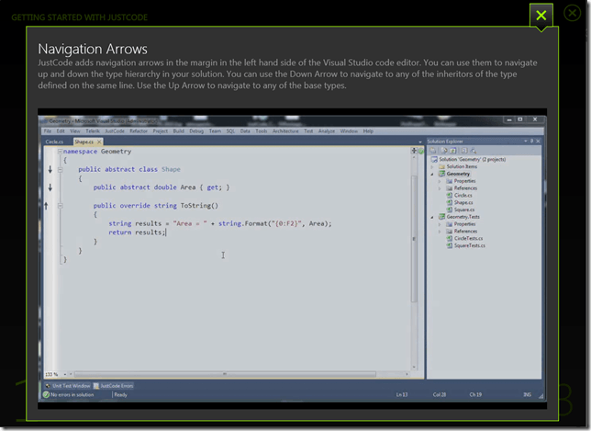Open the Build menu

click(179, 131)
